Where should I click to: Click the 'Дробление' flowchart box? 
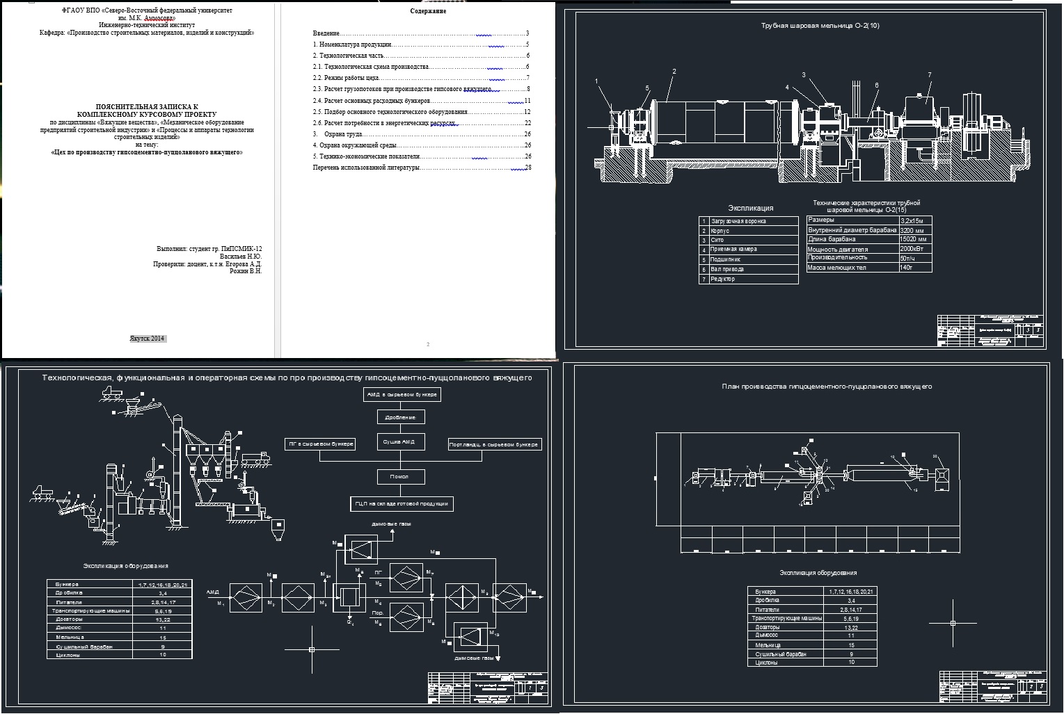pyautogui.click(x=400, y=417)
